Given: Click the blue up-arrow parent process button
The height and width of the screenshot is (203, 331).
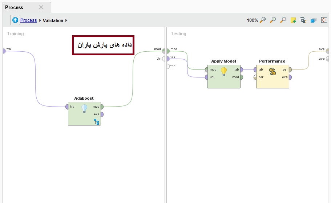Looking at the screenshot, I should click(x=15, y=20).
